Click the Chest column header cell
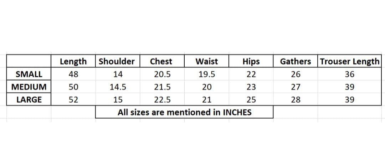The image size is (385, 155). tap(162, 61)
